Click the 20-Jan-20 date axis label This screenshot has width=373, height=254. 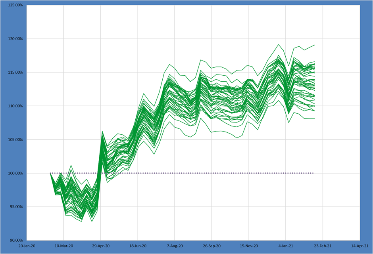point(27,246)
